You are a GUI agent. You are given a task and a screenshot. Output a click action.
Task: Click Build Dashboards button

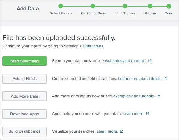pos(25,131)
